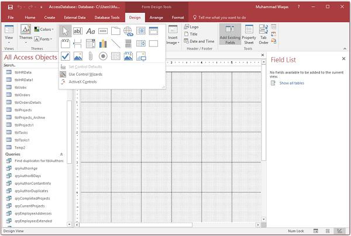Open ActiveX Controls

pyautogui.click(x=82, y=82)
